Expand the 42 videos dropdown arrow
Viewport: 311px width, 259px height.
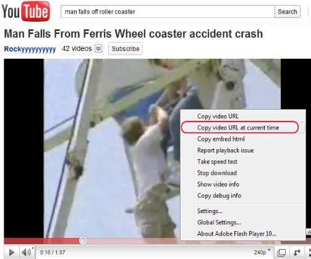pos(98,49)
